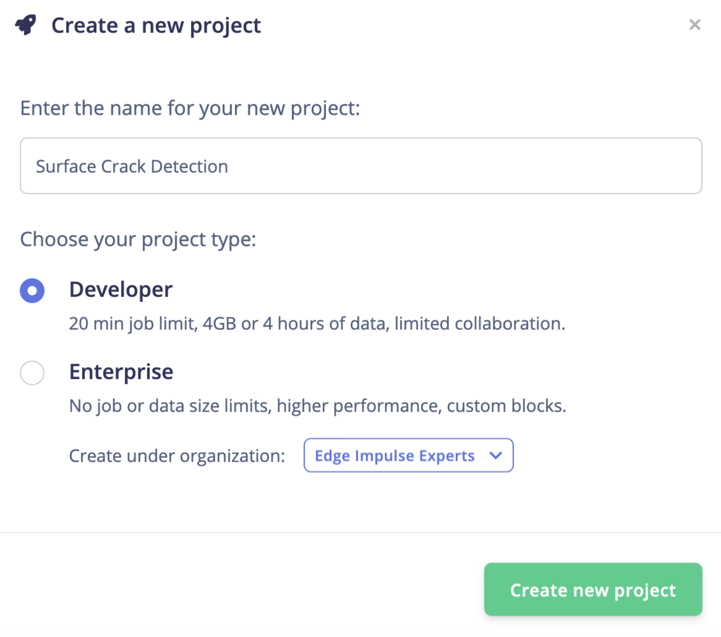The width and height of the screenshot is (721, 637).
Task: Click the 'Edge Impulse Experts' text in dropdown
Action: [x=394, y=456]
